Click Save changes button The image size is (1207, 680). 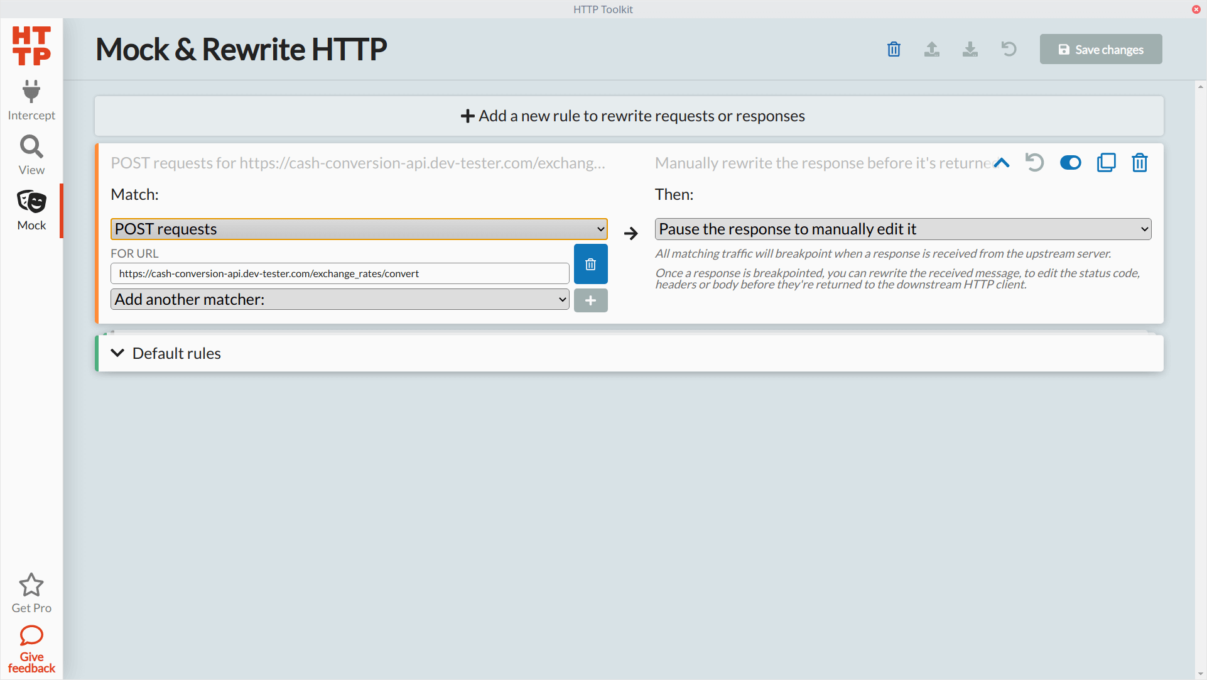tap(1101, 49)
